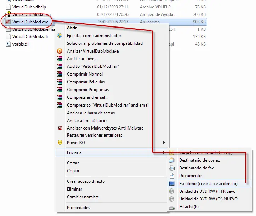
Task: Click the desktop monitor icon for Escritorio
Action: point(172,184)
